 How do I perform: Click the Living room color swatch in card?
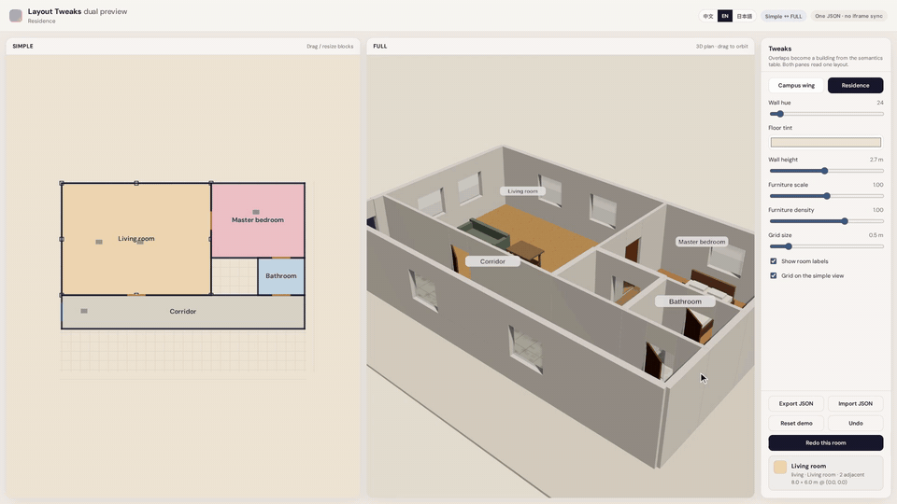(x=779, y=467)
